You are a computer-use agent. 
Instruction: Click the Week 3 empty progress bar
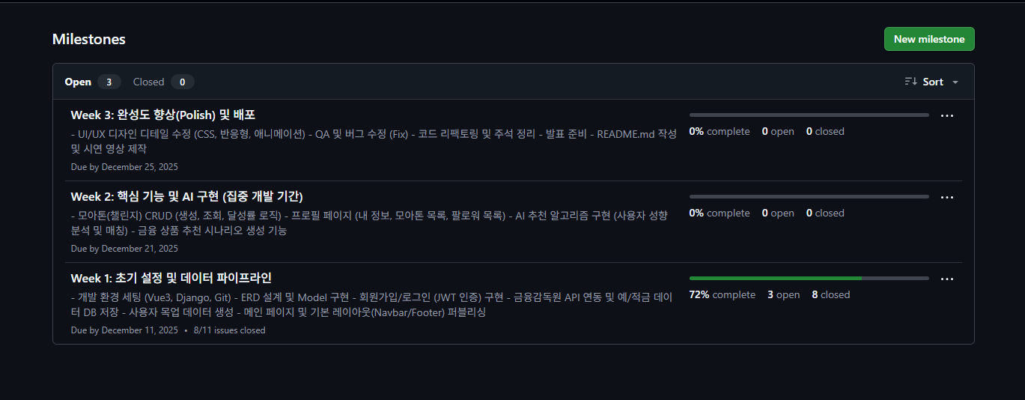click(x=809, y=115)
